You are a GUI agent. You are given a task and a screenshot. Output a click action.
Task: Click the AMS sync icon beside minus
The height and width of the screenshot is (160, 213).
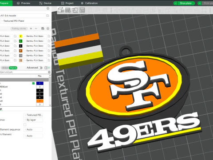coord(43,28)
